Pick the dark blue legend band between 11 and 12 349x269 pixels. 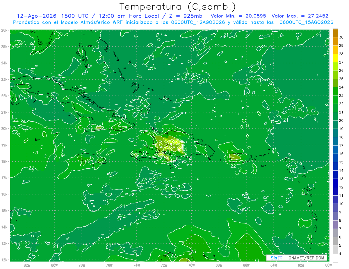click(335, 191)
